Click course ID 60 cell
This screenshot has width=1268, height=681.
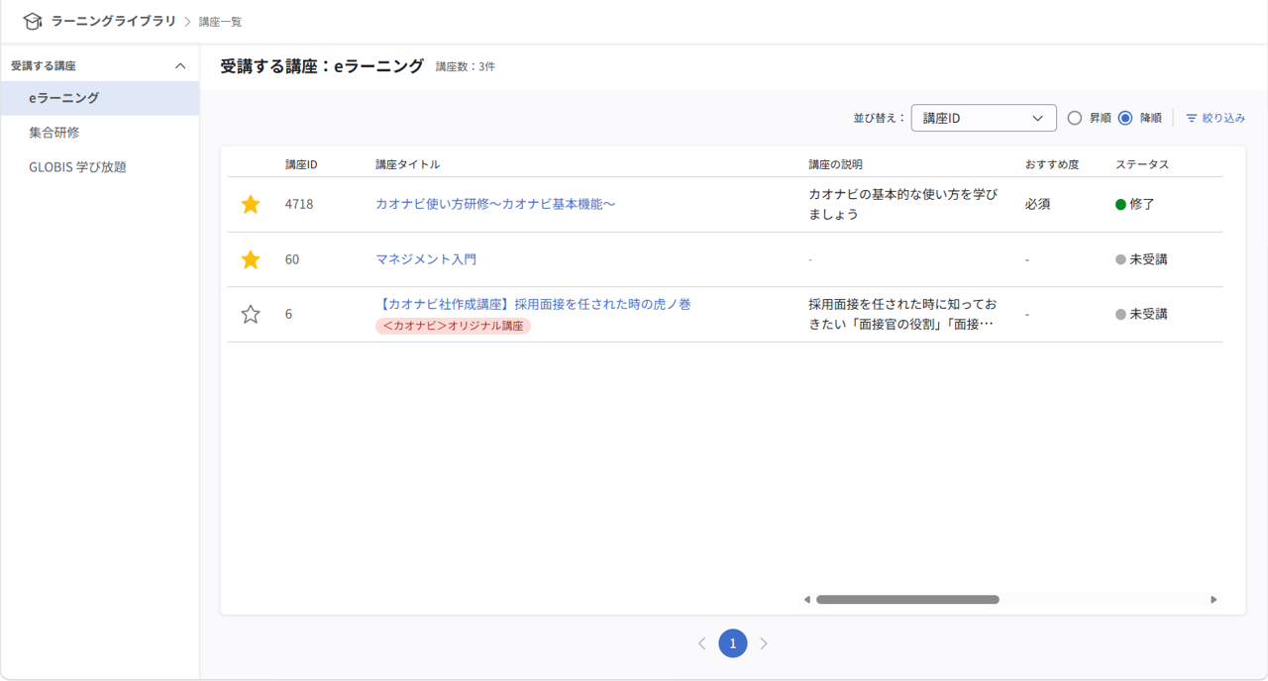[292, 259]
